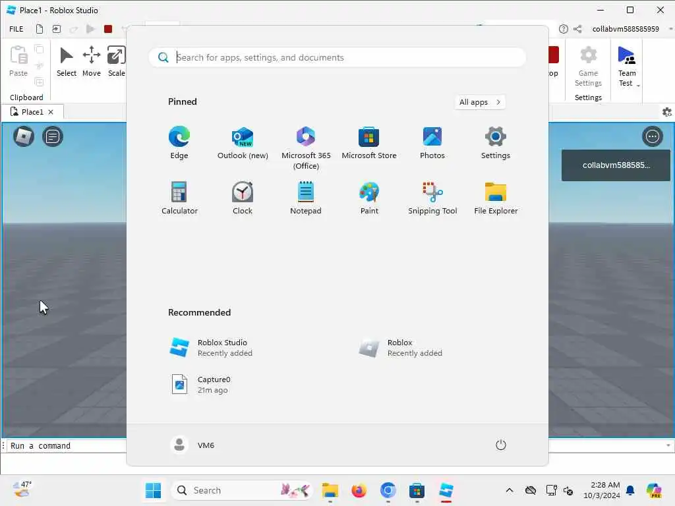
Task: Open Roblox from Recommended list
Action: click(400, 348)
